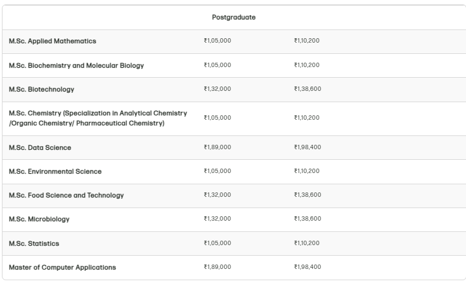Click the M.Sc. Microbiology program name
The height and width of the screenshot is (289, 466).
40,219
